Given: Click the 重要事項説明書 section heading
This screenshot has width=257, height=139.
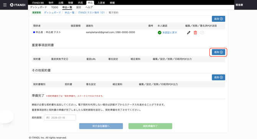Looking at the screenshot, I should [43, 45].
